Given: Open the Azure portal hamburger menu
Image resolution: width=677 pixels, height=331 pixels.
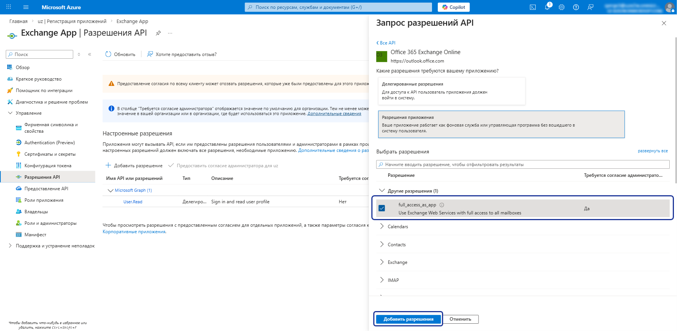Looking at the screenshot, I should [x=26, y=7].
